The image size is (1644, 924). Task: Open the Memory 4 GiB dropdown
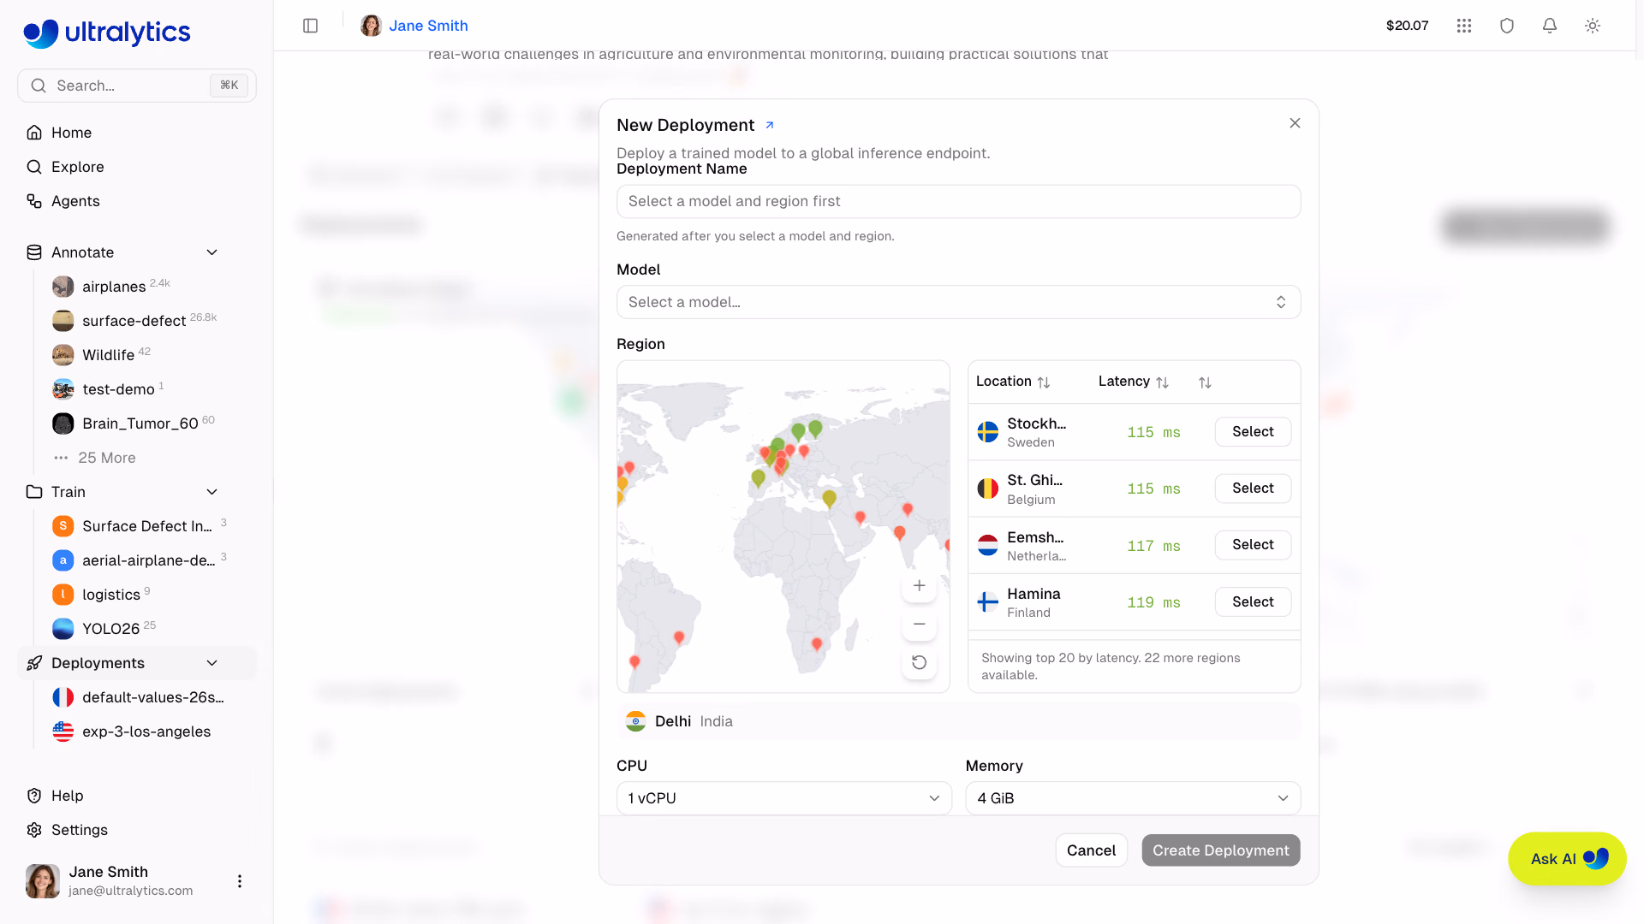pyautogui.click(x=1133, y=798)
